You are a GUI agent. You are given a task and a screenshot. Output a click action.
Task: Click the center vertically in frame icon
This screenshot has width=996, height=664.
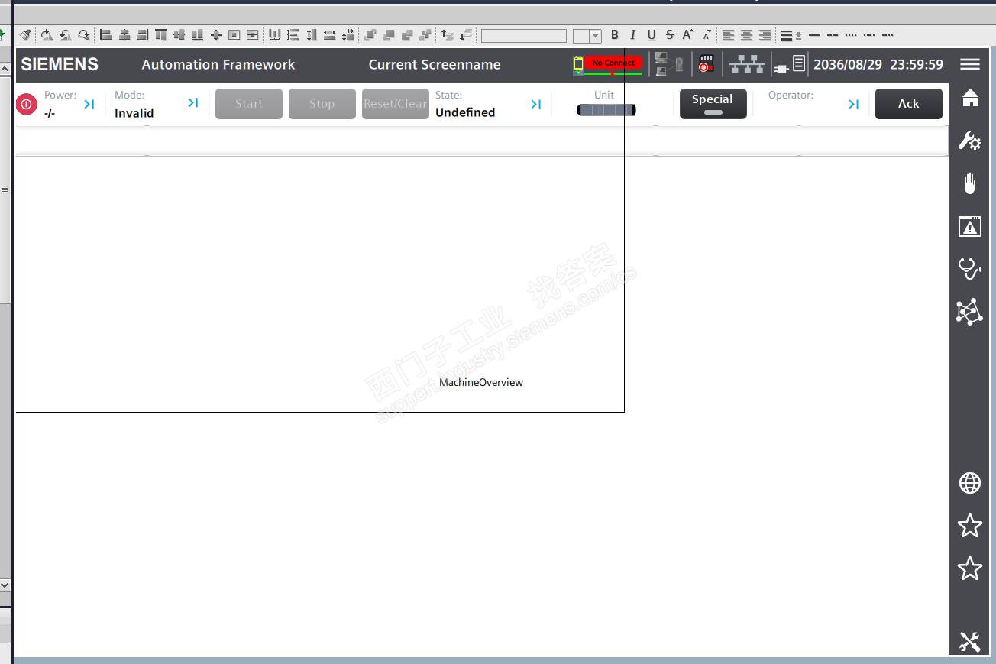(253, 35)
